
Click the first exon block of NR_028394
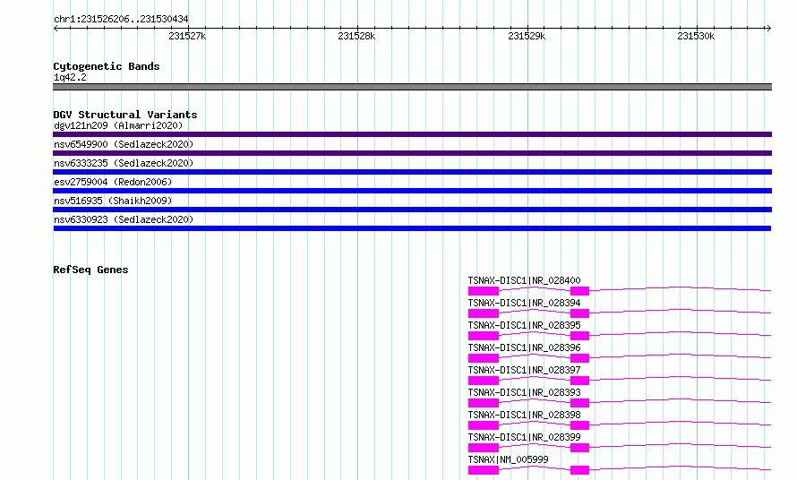[484, 313]
